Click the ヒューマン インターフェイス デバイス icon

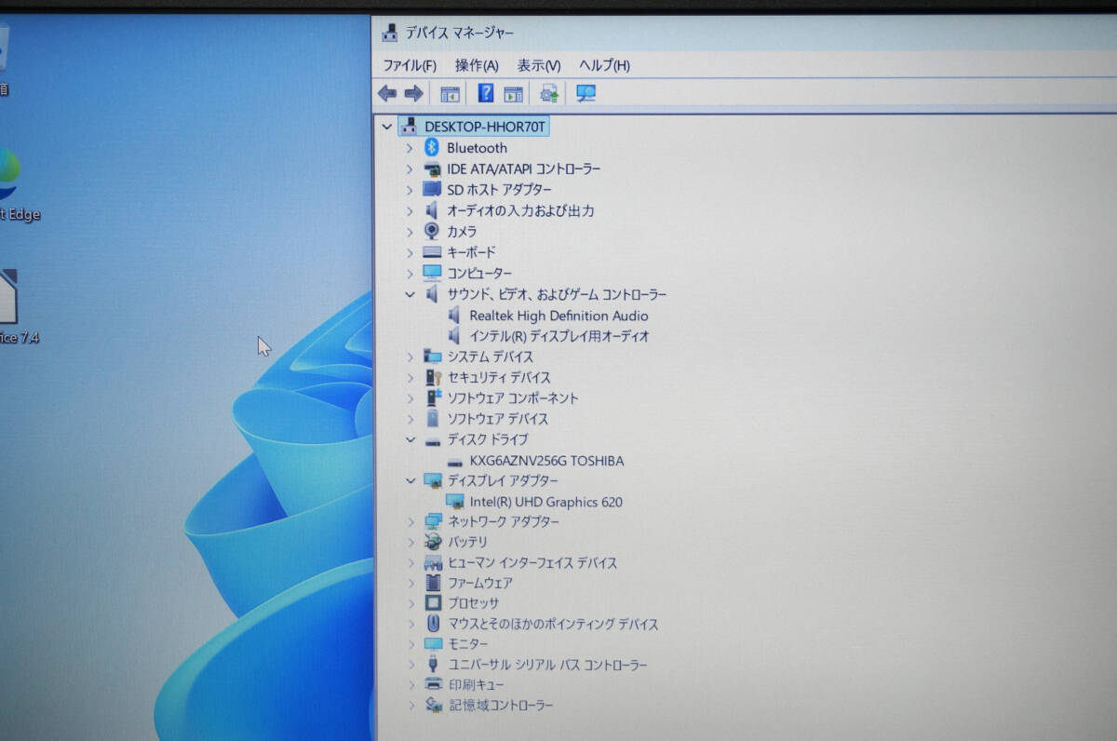(433, 562)
